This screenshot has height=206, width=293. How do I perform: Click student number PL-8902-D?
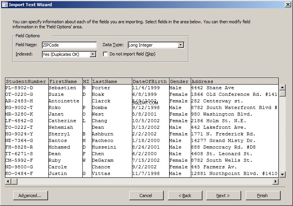[x=19, y=88]
